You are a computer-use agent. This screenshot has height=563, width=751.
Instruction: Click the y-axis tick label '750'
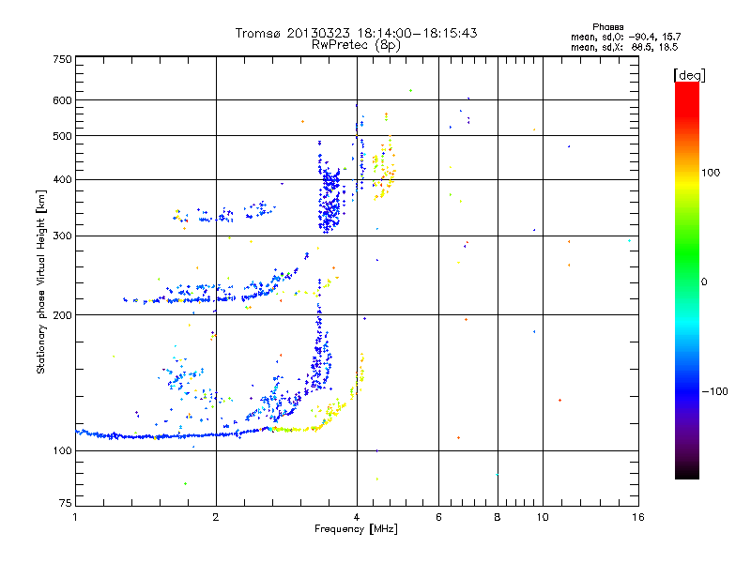(x=62, y=59)
